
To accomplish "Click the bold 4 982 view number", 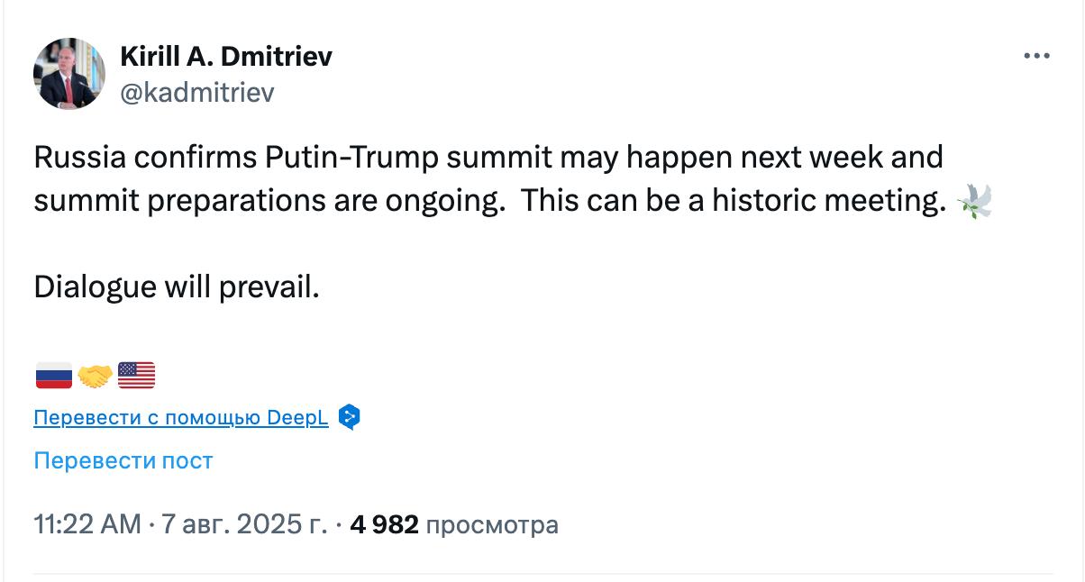I will tap(384, 524).
